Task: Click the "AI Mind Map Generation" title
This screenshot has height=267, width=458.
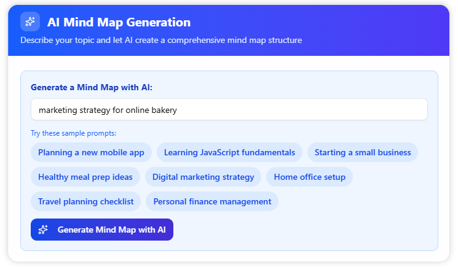Action: [119, 23]
